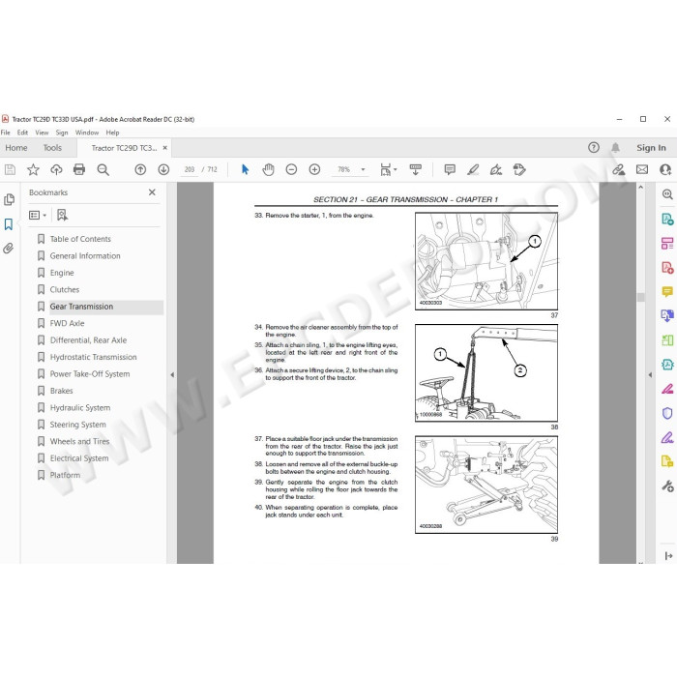The height and width of the screenshot is (677, 677).
Task: Click Sign In
Action: 651,148
